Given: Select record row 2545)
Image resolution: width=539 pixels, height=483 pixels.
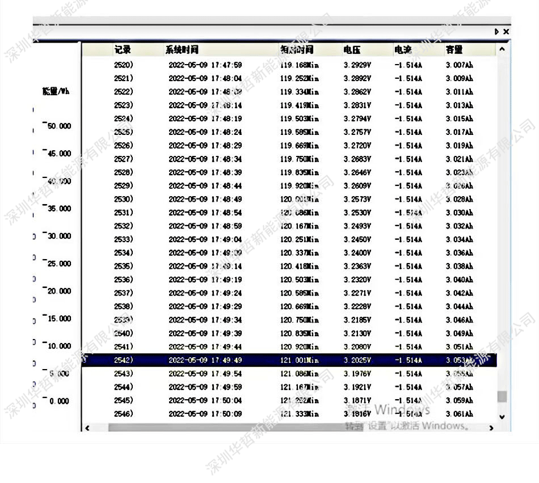Looking at the screenshot, I should tap(289, 400).
